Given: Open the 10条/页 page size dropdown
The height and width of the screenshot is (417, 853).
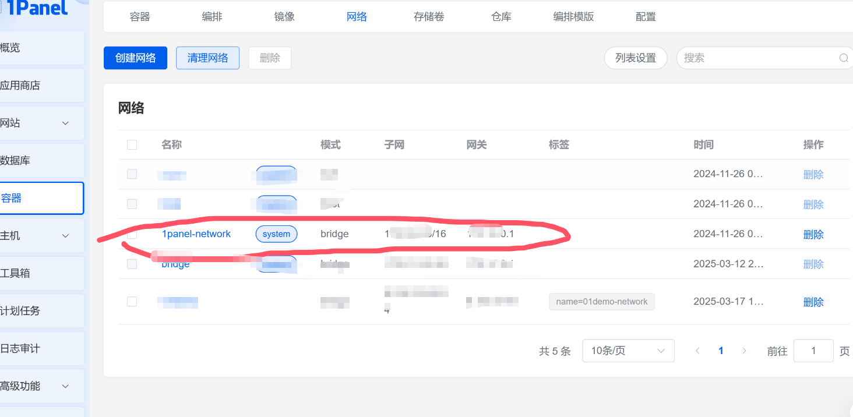Looking at the screenshot, I should tap(628, 351).
